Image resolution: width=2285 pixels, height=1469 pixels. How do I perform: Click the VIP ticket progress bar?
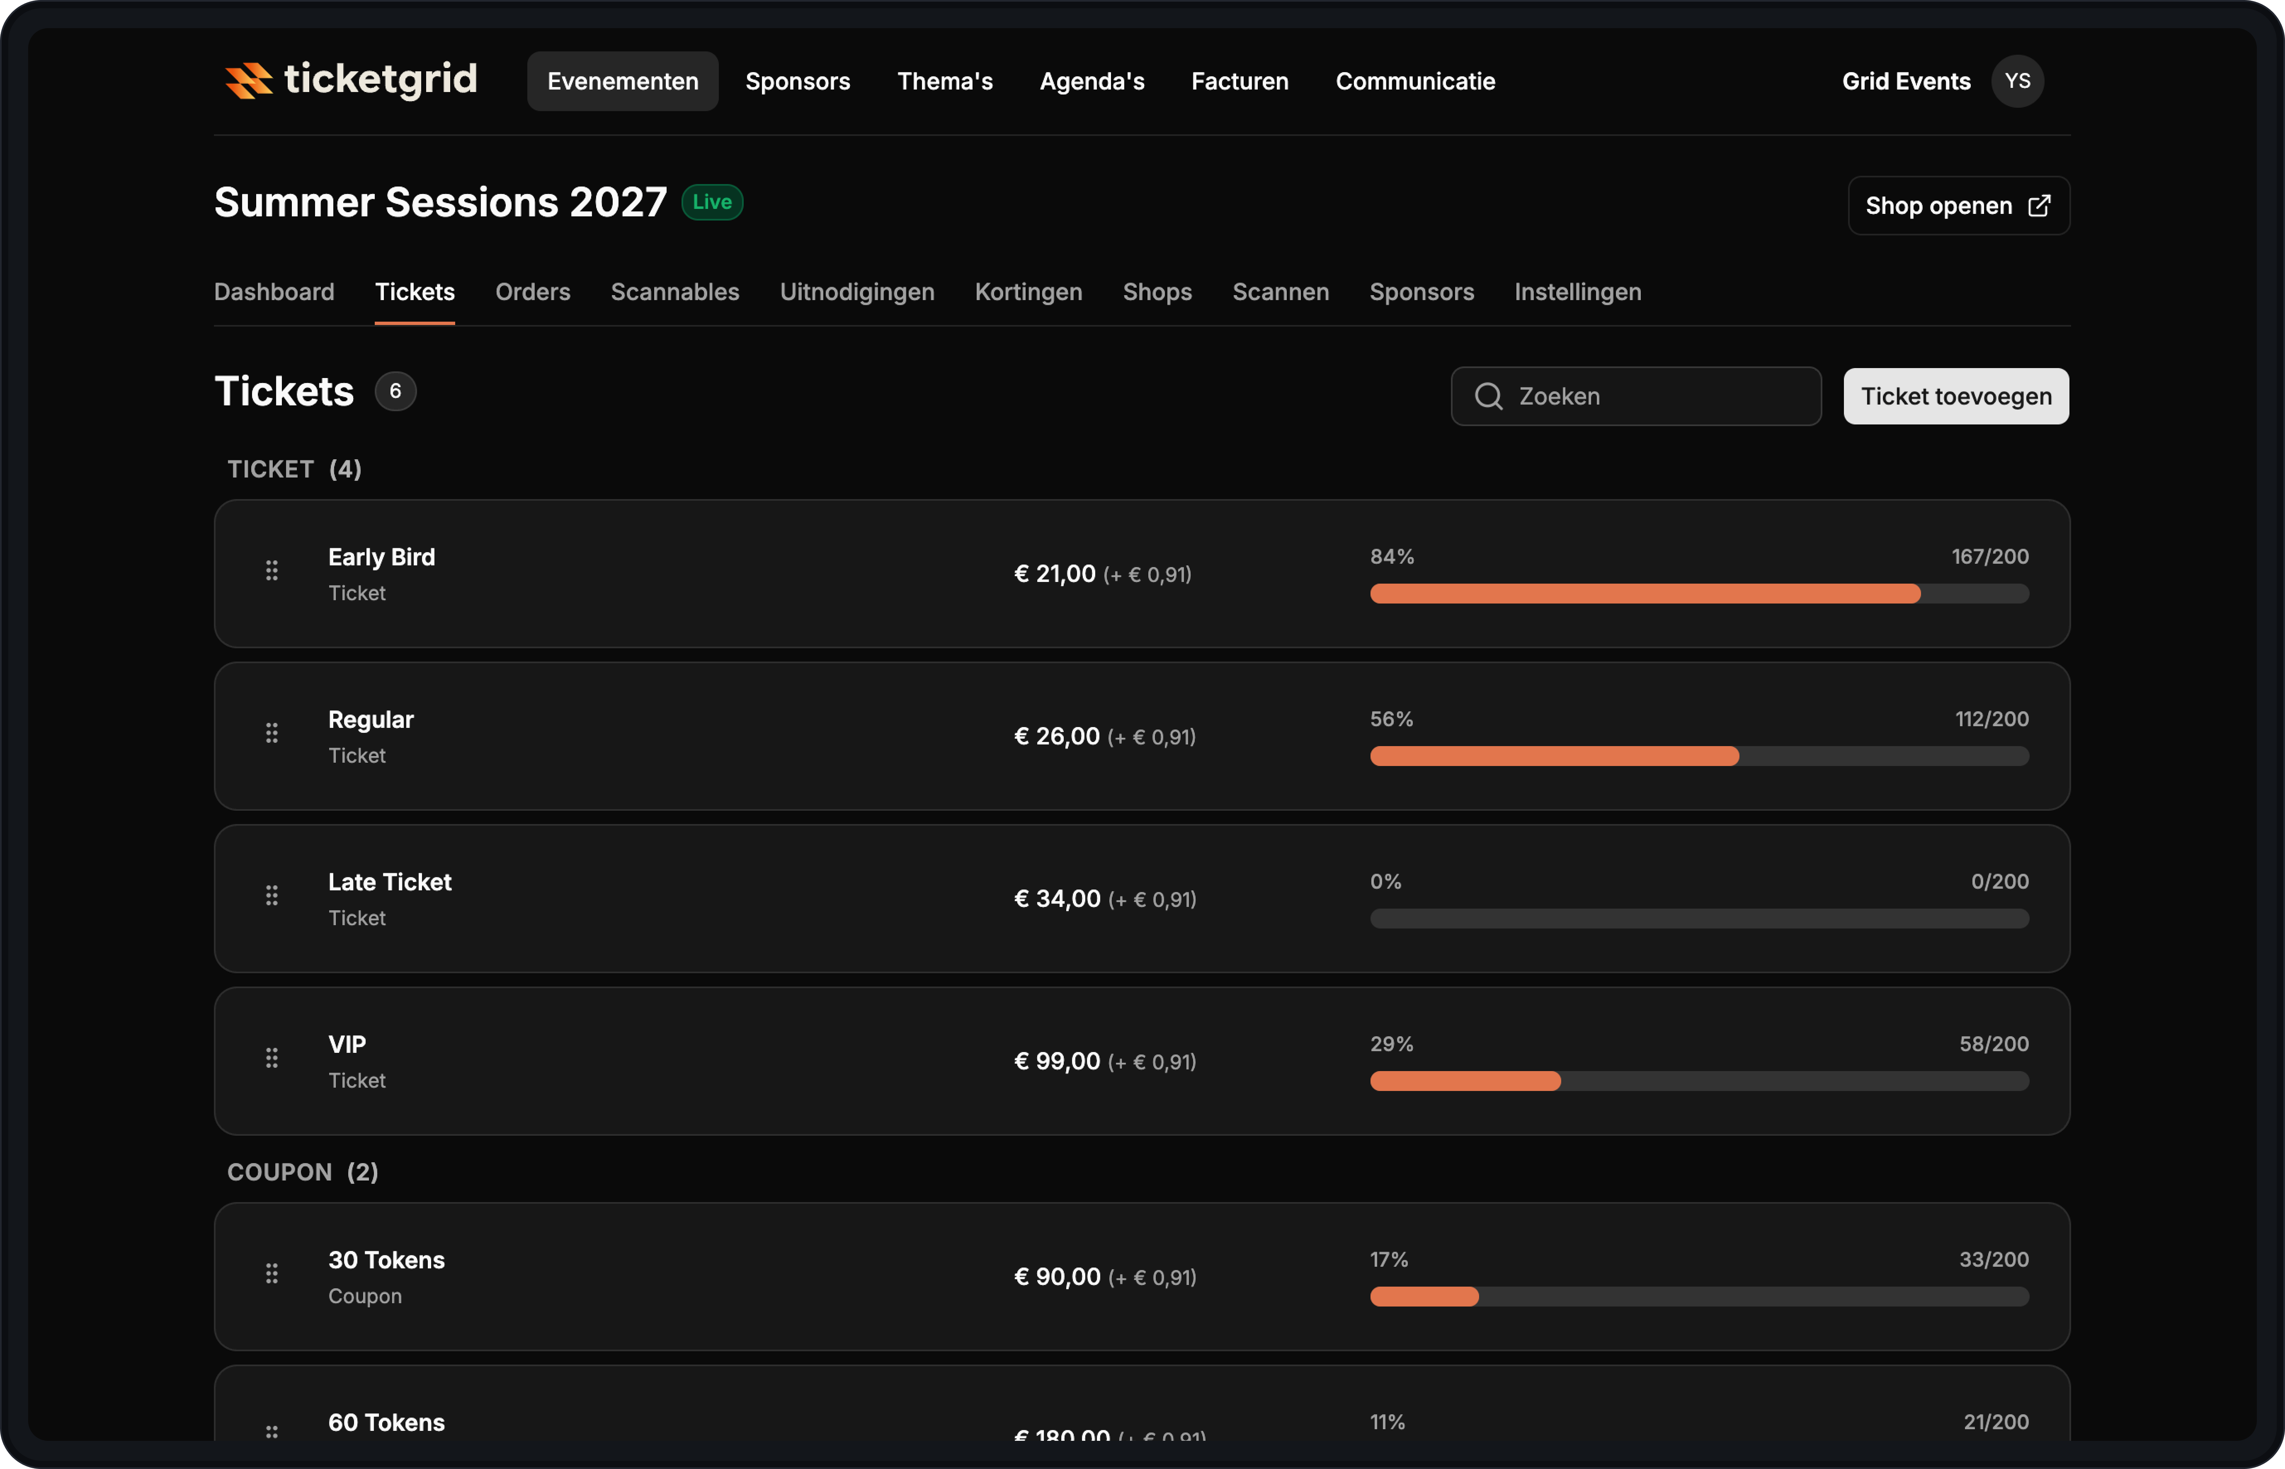[x=1699, y=1081]
